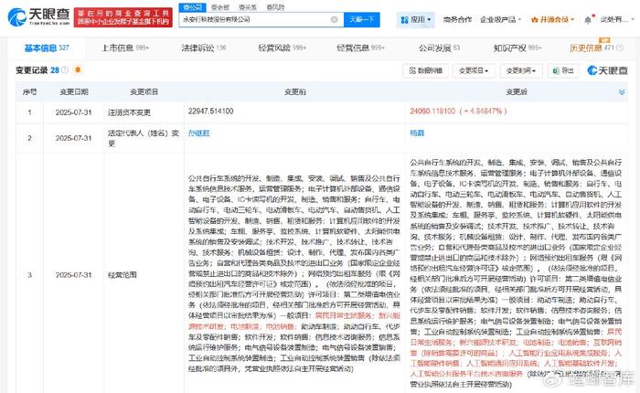
Task: Select the value 22947.514100 before change
Action: 210,111
